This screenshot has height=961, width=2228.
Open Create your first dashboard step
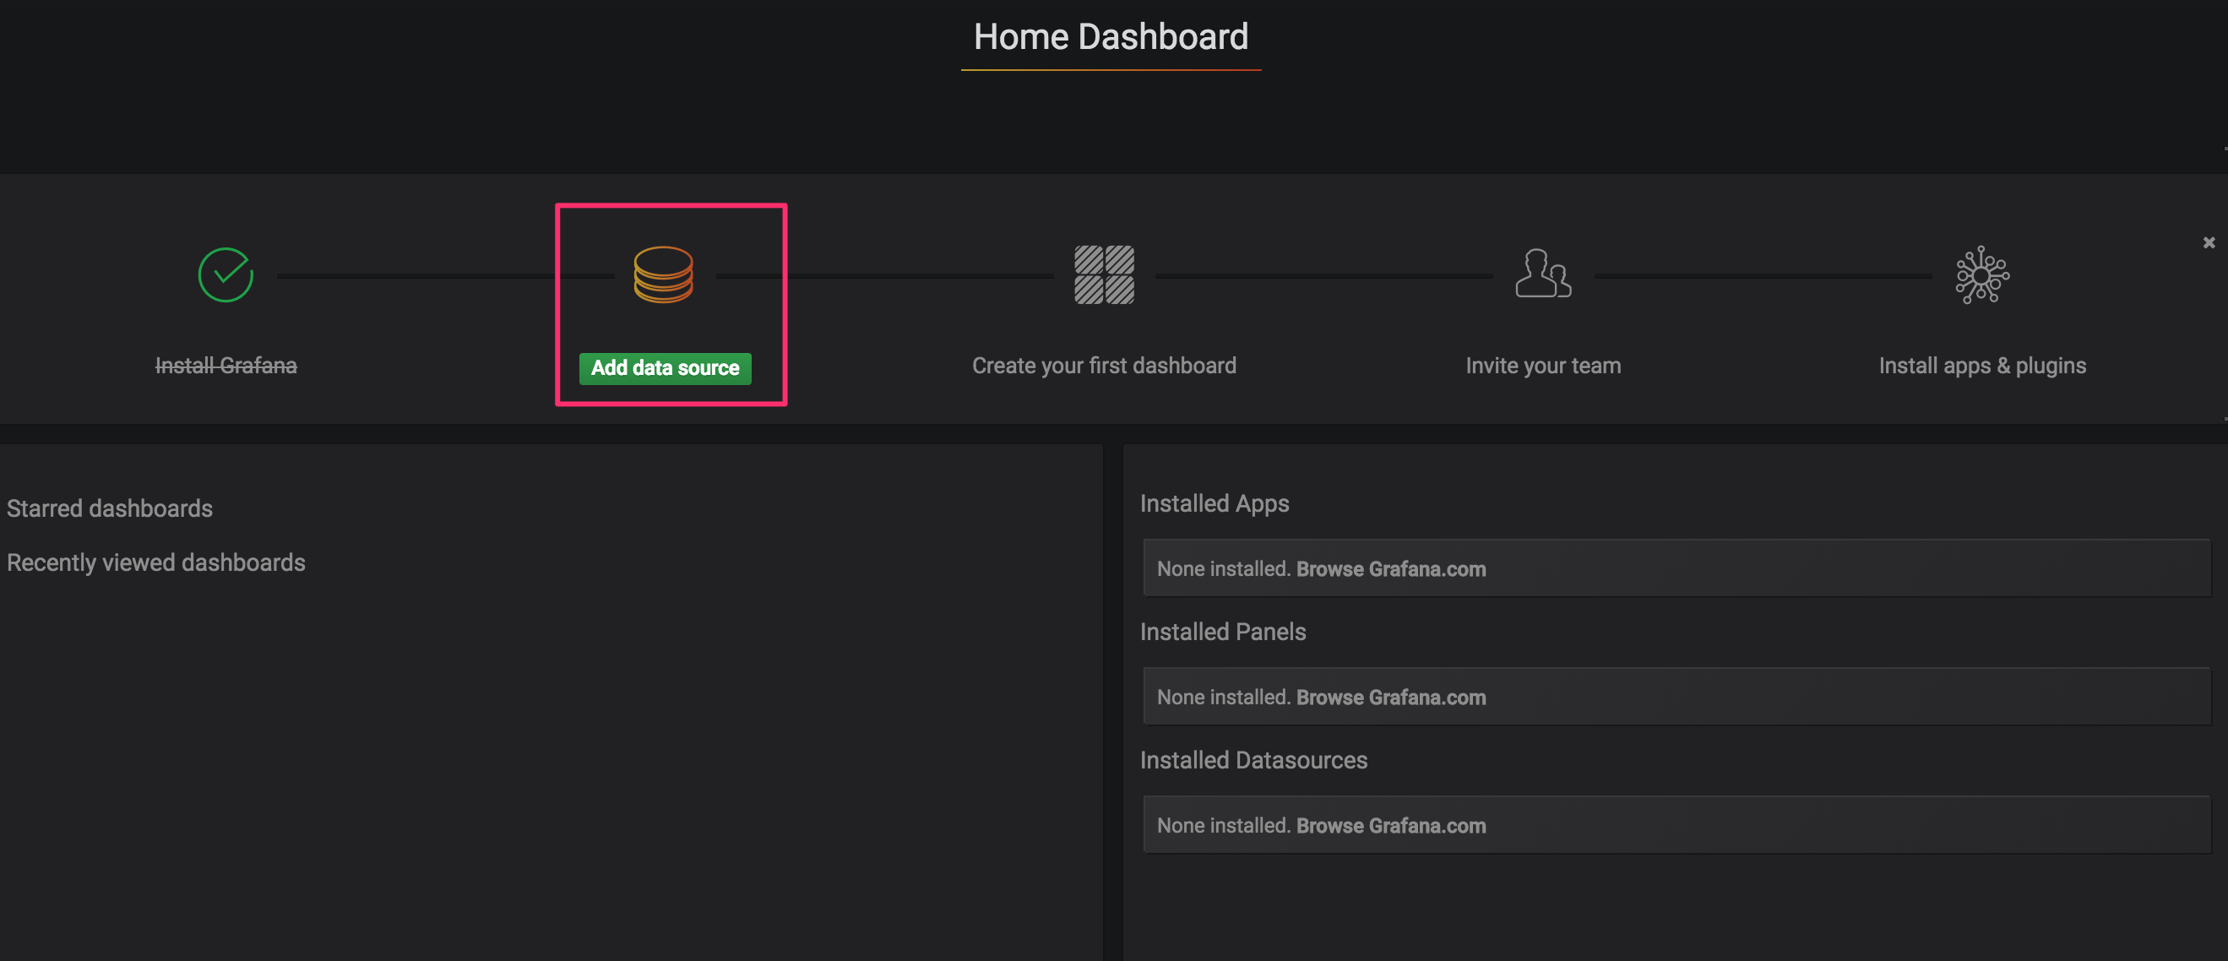tap(1104, 366)
